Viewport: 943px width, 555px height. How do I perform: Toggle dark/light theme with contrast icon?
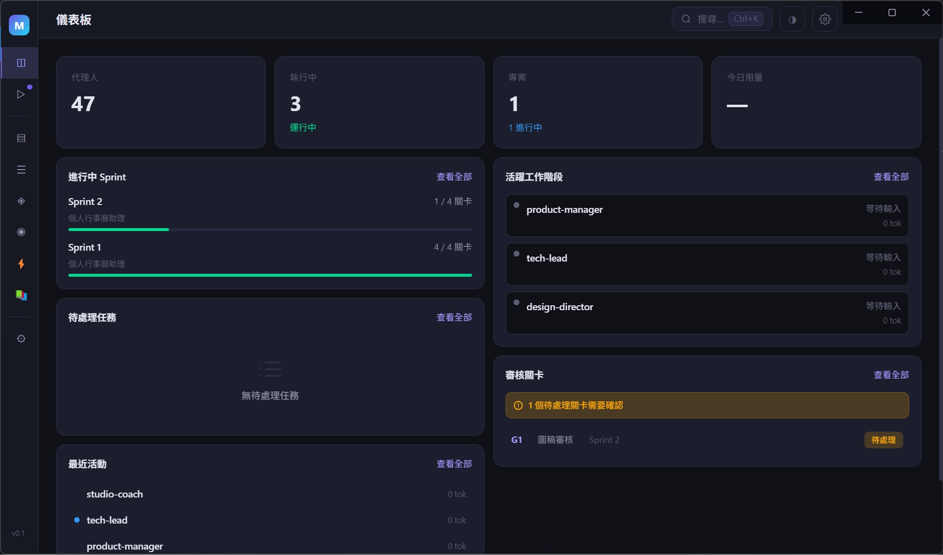(792, 19)
